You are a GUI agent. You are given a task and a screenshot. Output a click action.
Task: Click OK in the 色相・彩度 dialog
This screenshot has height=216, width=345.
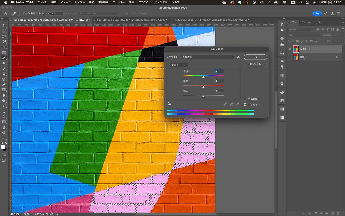(x=255, y=57)
